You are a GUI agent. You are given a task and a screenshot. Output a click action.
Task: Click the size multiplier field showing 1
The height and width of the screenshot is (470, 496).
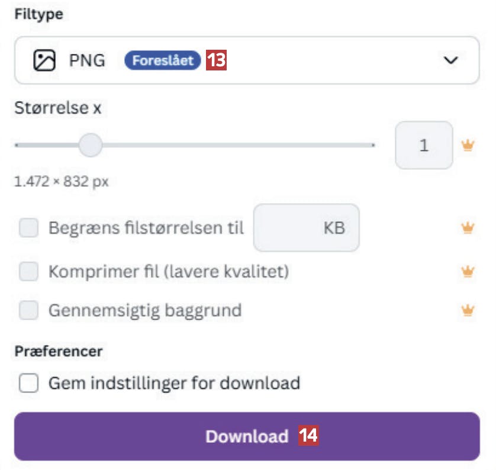tap(424, 146)
